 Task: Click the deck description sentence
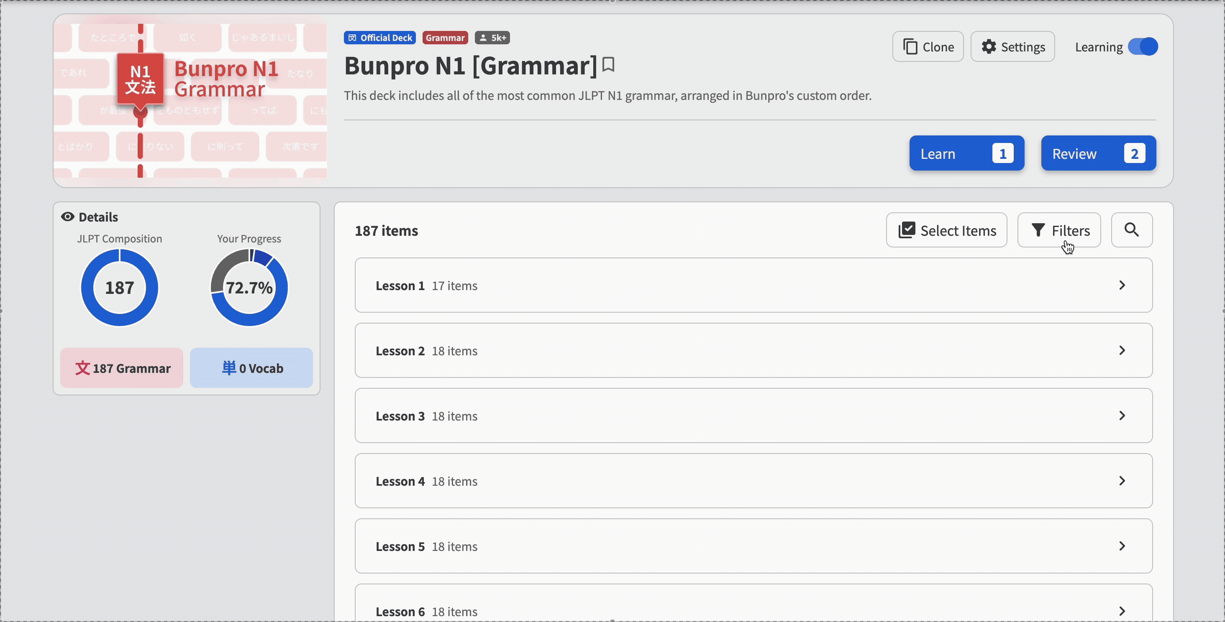[x=607, y=95]
